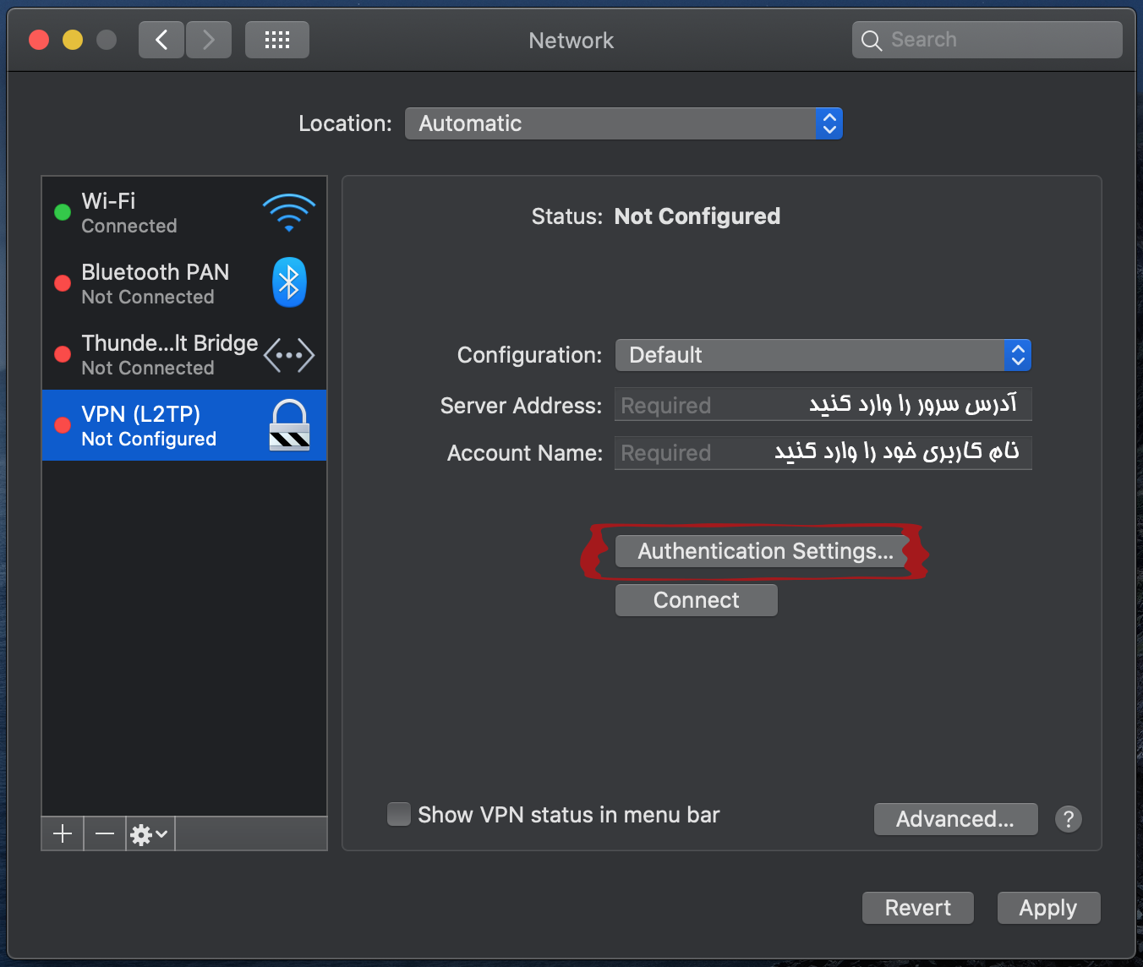Close the Network window
Viewport: 1143px width, 967px height.
39,40
